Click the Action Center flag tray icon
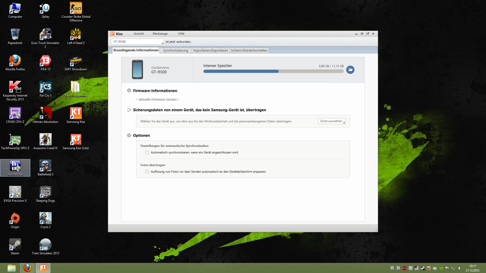Screen dimensions: 486x273 click(447, 268)
